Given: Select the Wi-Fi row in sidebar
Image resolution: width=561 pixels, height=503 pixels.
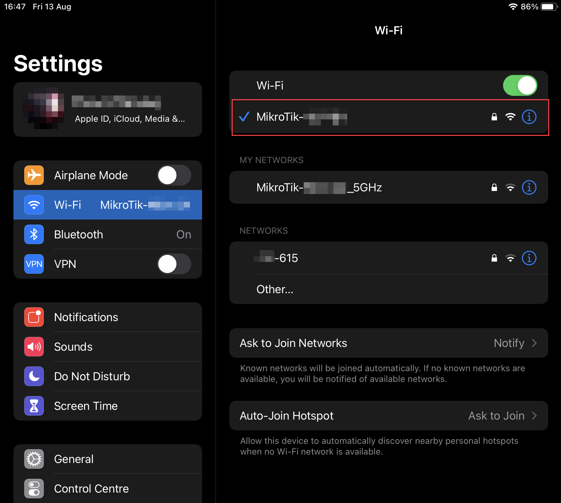Looking at the screenshot, I should pos(108,205).
